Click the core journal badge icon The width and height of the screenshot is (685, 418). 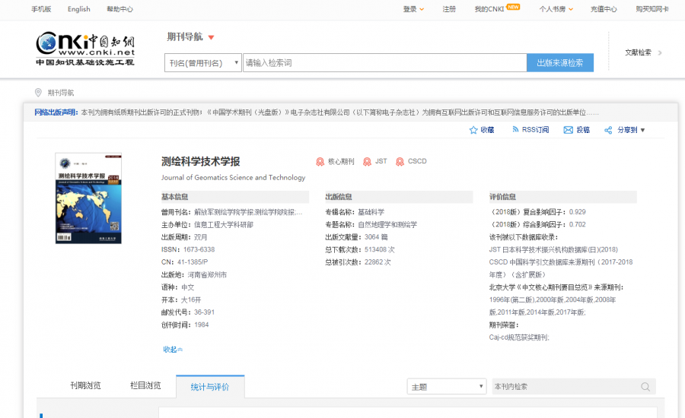click(320, 162)
